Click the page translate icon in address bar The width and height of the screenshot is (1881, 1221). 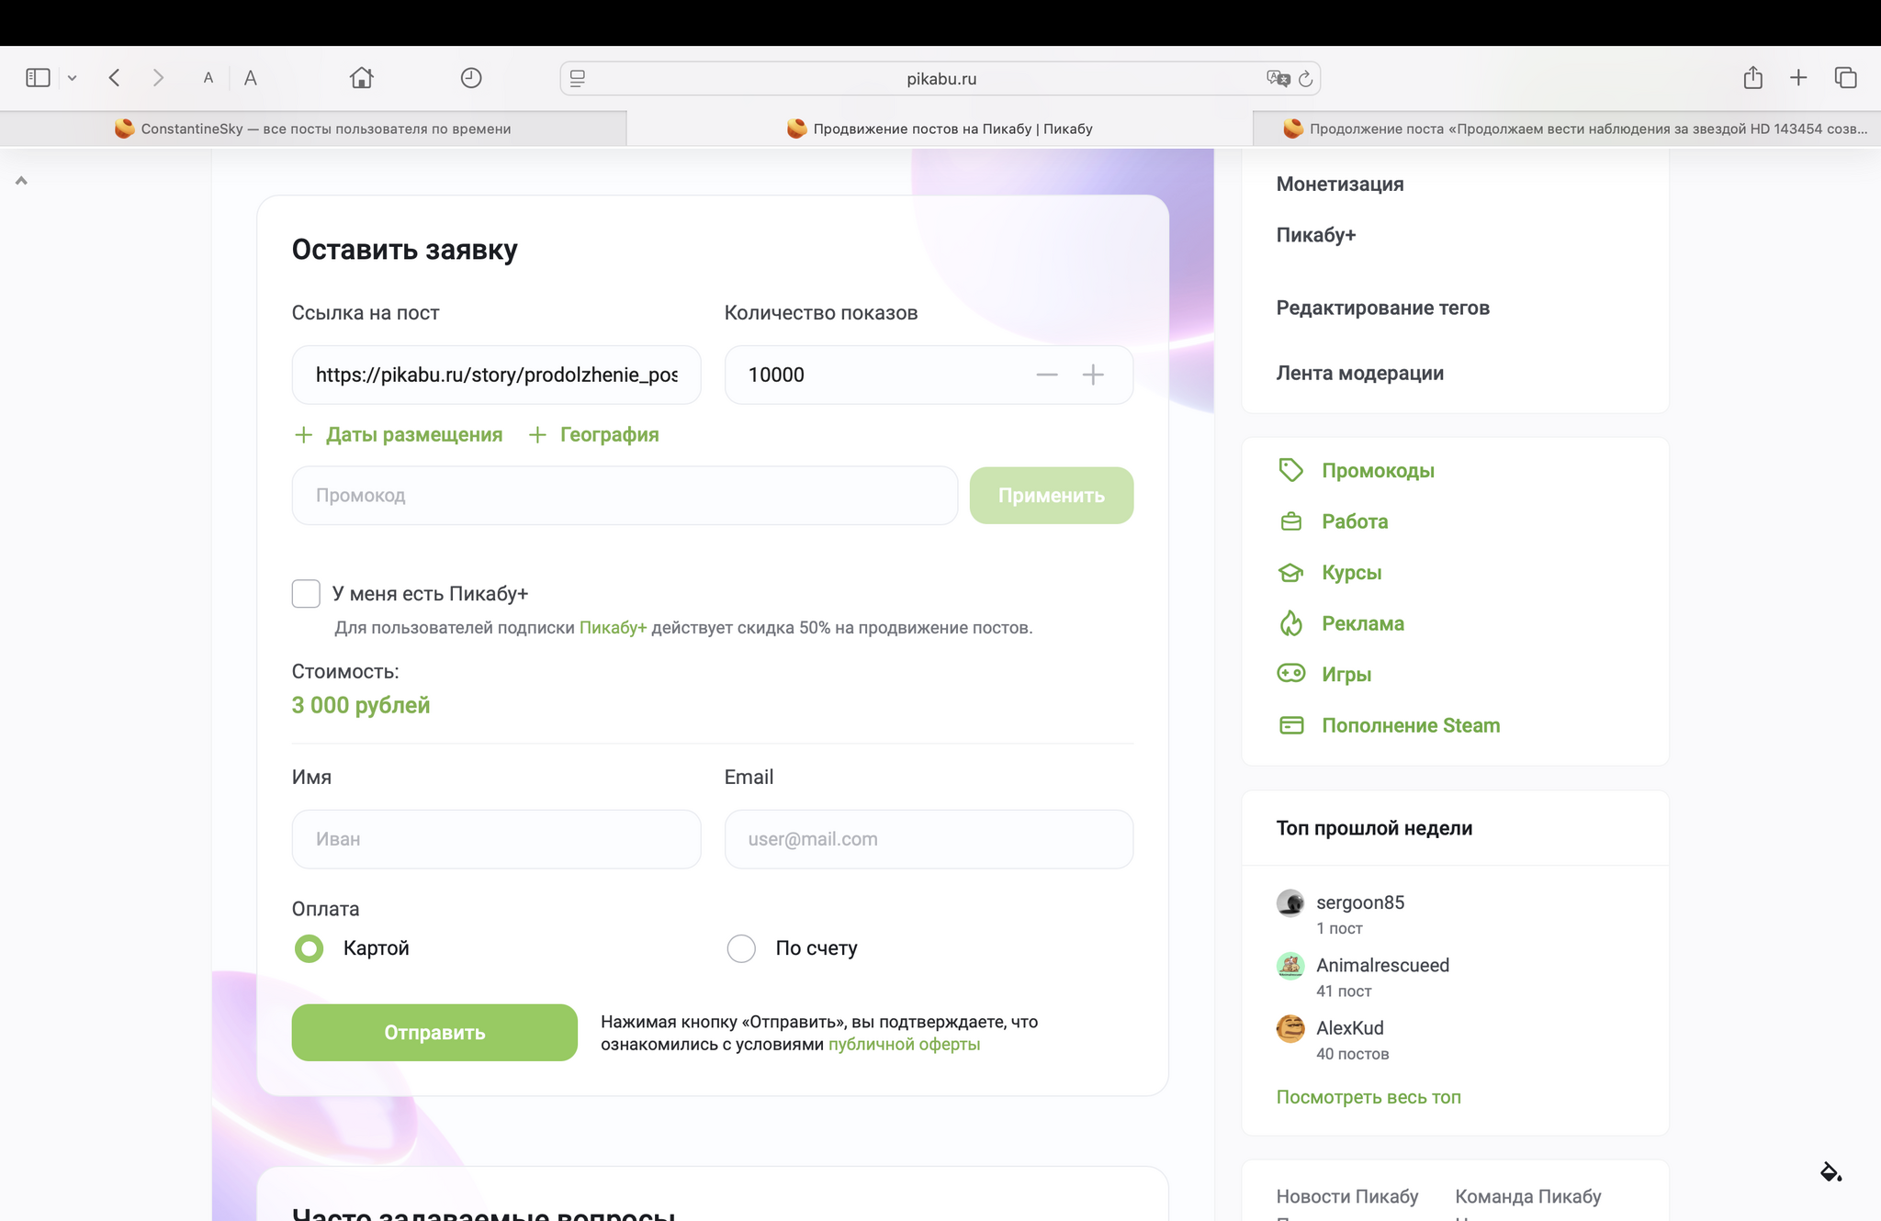(1278, 78)
